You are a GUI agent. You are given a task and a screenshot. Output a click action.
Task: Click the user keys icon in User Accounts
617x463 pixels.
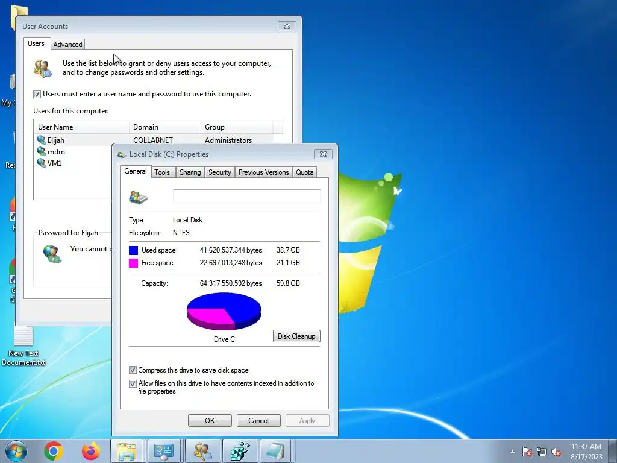(43, 68)
